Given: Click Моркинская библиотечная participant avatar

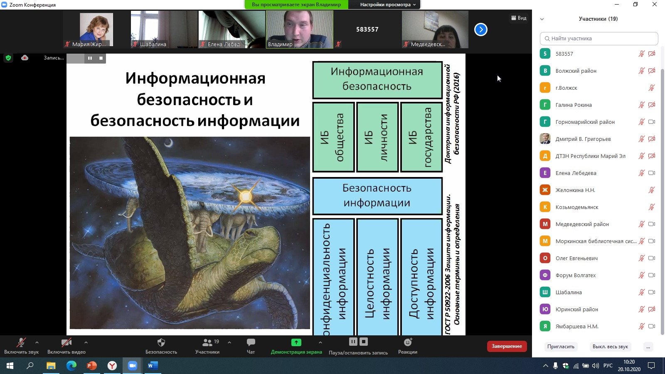Looking at the screenshot, I should click(x=545, y=241).
